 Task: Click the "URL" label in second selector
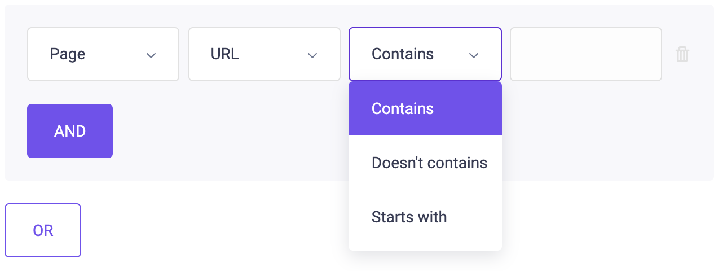tap(225, 54)
